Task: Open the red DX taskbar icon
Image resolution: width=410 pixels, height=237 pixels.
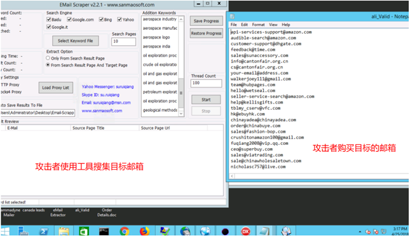Action: point(245,231)
